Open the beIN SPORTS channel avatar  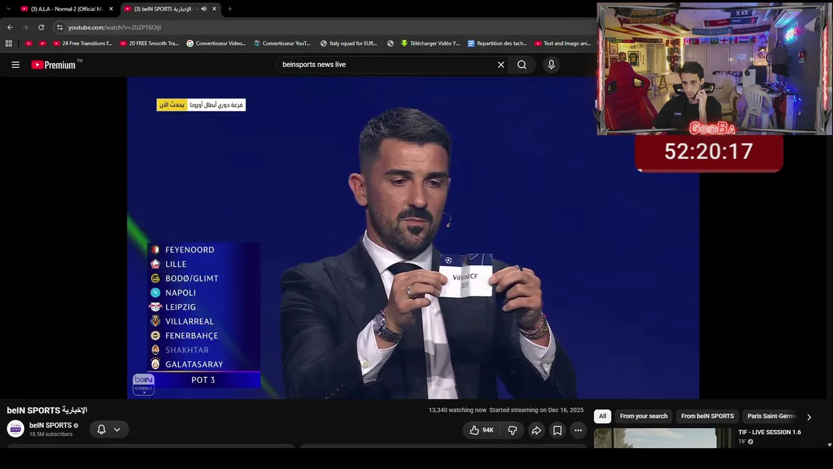[x=16, y=429]
